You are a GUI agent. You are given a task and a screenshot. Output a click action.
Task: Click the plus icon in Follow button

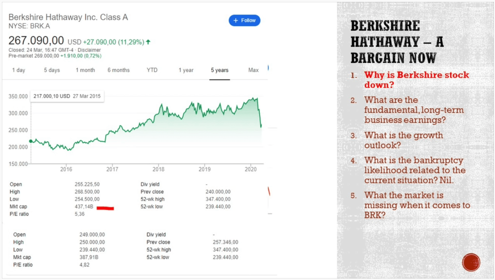[235, 21]
